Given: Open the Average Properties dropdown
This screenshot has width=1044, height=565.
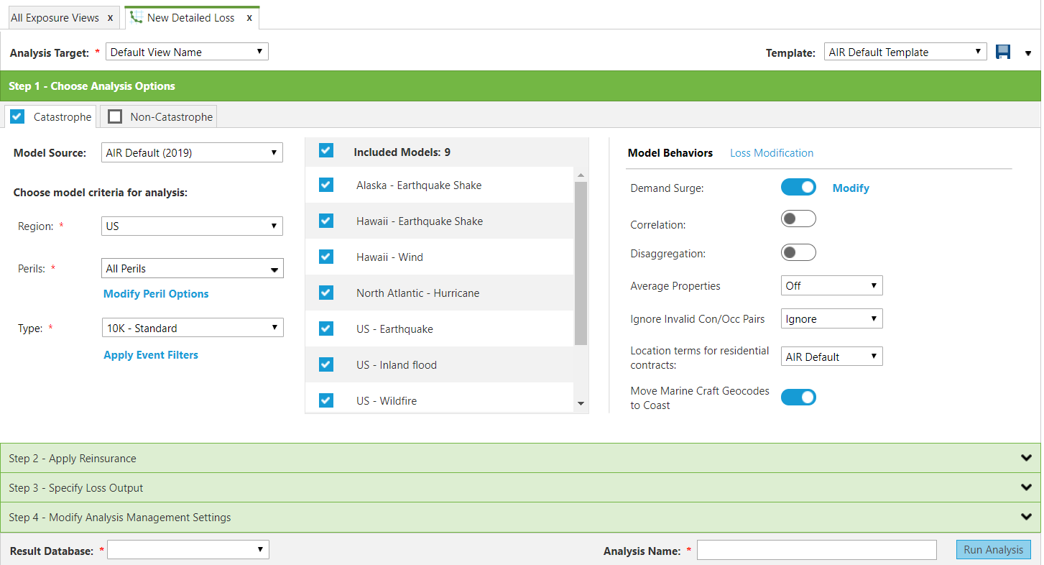Looking at the screenshot, I should [831, 285].
